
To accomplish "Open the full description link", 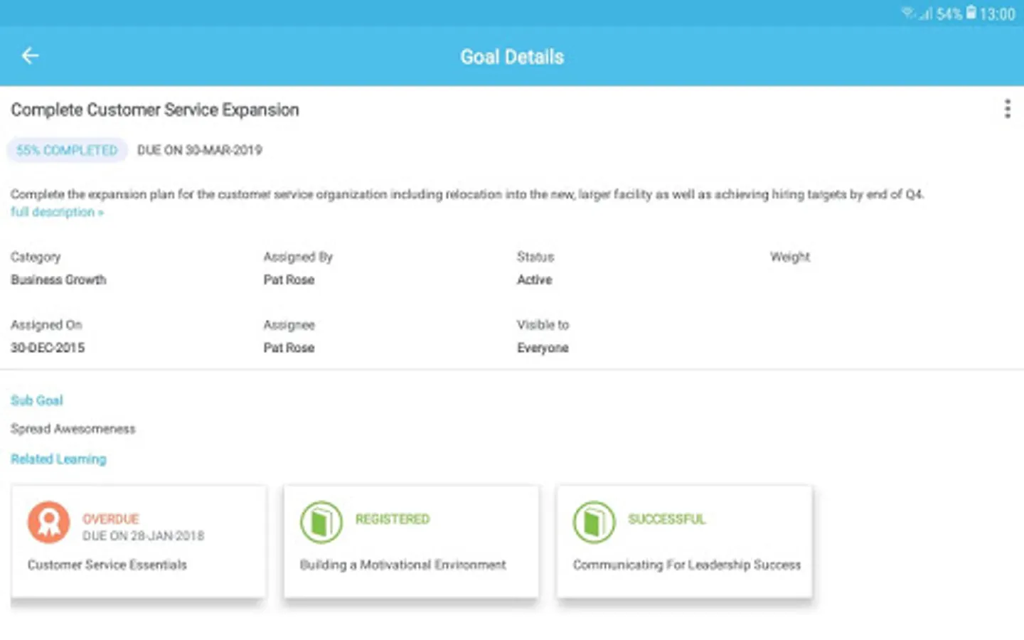I will click(x=57, y=212).
